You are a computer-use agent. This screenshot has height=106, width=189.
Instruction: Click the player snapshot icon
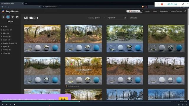[x=179, y=105]
